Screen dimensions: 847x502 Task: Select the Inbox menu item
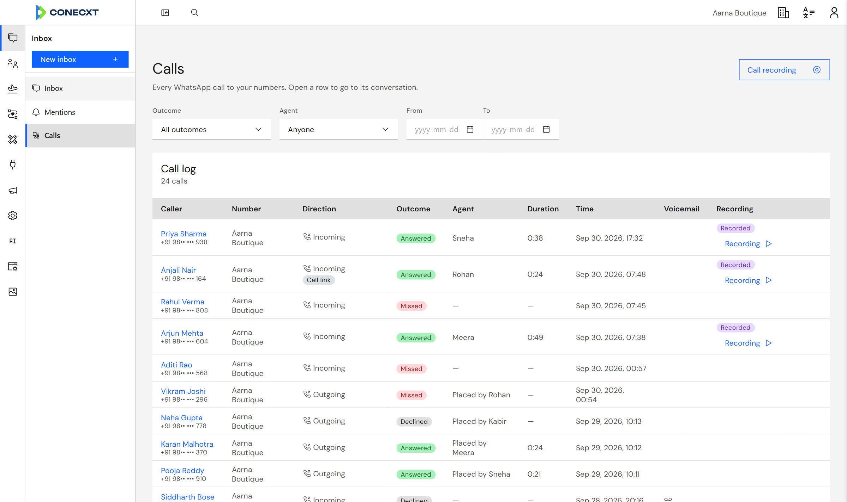pyautogui.click(x=80, y=88)
